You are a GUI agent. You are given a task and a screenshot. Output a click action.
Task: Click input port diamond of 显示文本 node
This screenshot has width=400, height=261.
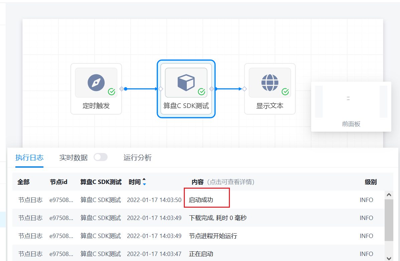point(244,89)
